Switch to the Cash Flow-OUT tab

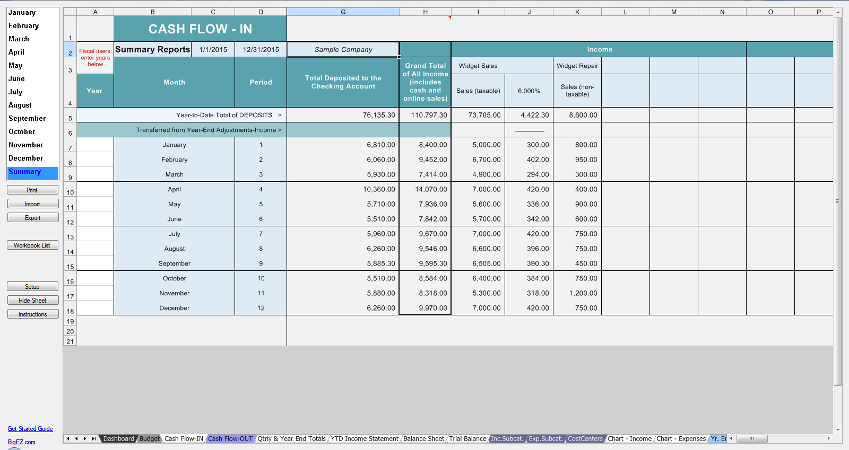pyautogui.click(x=230, y=438)
